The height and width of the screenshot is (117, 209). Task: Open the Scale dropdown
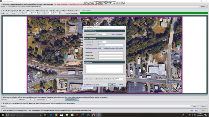(x=13, y=13)
